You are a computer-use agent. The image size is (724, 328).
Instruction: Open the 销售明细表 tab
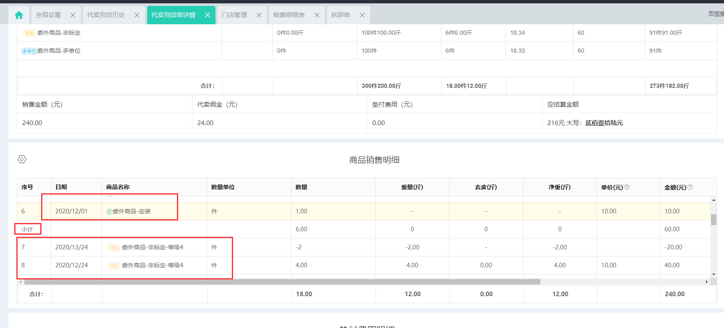[289, 15]
